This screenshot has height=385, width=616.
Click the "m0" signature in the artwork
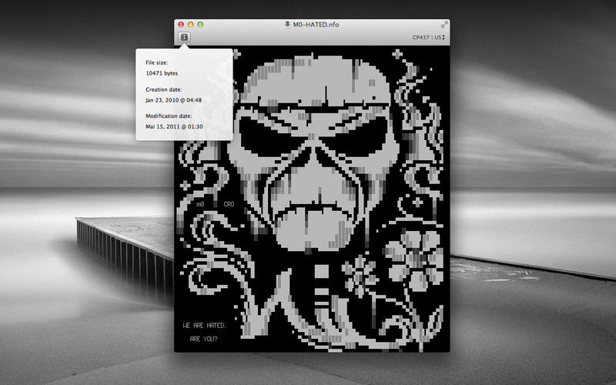point(200,204)
